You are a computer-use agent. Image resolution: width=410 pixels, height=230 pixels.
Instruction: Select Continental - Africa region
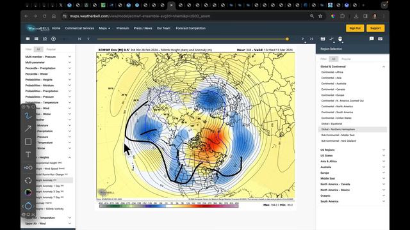tap(332, 72)
